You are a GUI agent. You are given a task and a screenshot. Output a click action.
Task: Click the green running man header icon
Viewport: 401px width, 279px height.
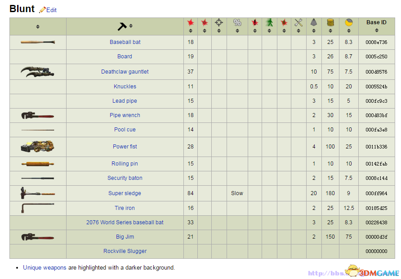click(269, 22)
